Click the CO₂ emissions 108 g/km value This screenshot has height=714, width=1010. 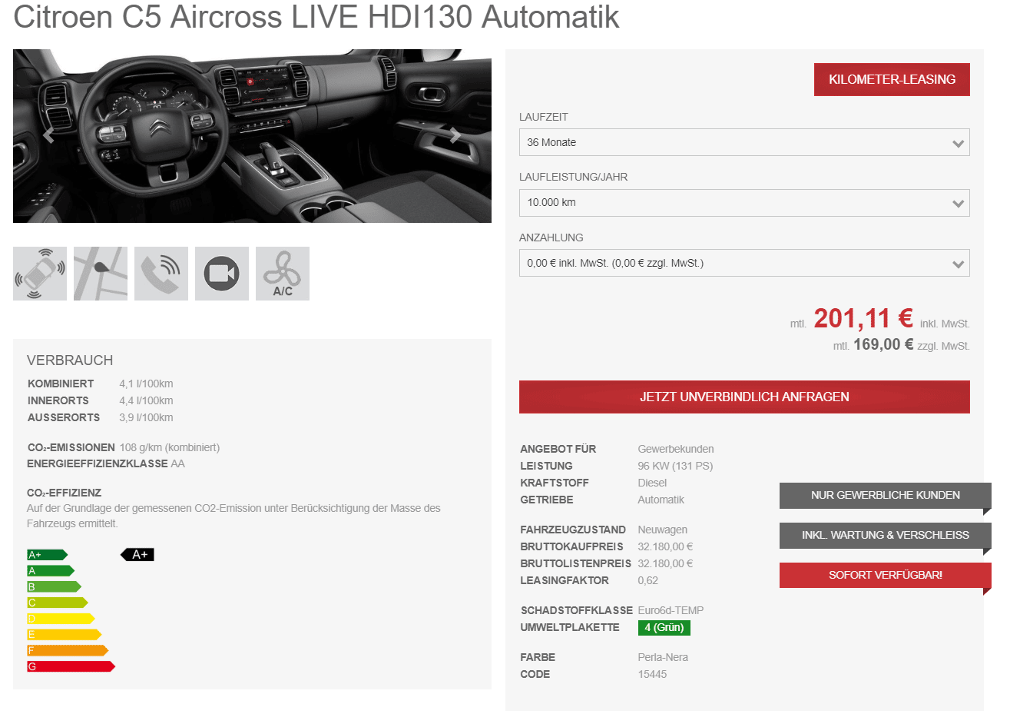pos(170,447)
